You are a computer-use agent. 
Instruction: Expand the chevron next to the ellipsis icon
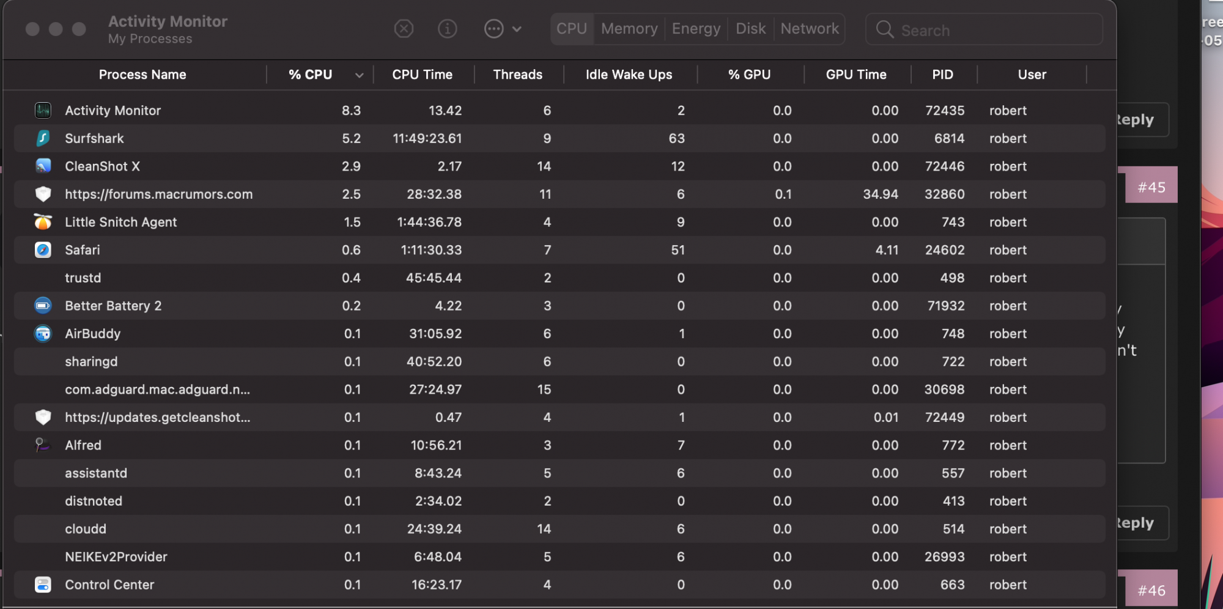[x=517, y=29]
